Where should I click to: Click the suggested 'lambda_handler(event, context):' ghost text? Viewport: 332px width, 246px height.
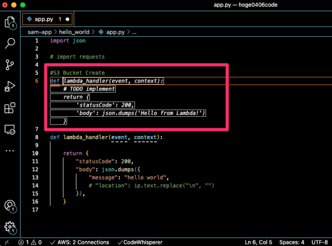113,81
